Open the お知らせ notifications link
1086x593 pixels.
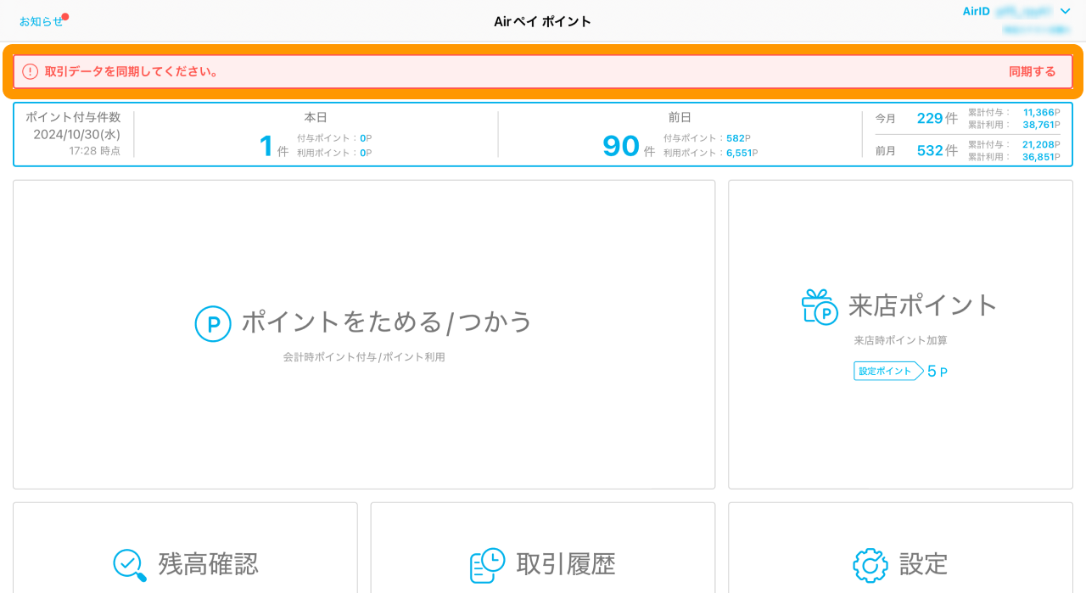pos(41,21)
